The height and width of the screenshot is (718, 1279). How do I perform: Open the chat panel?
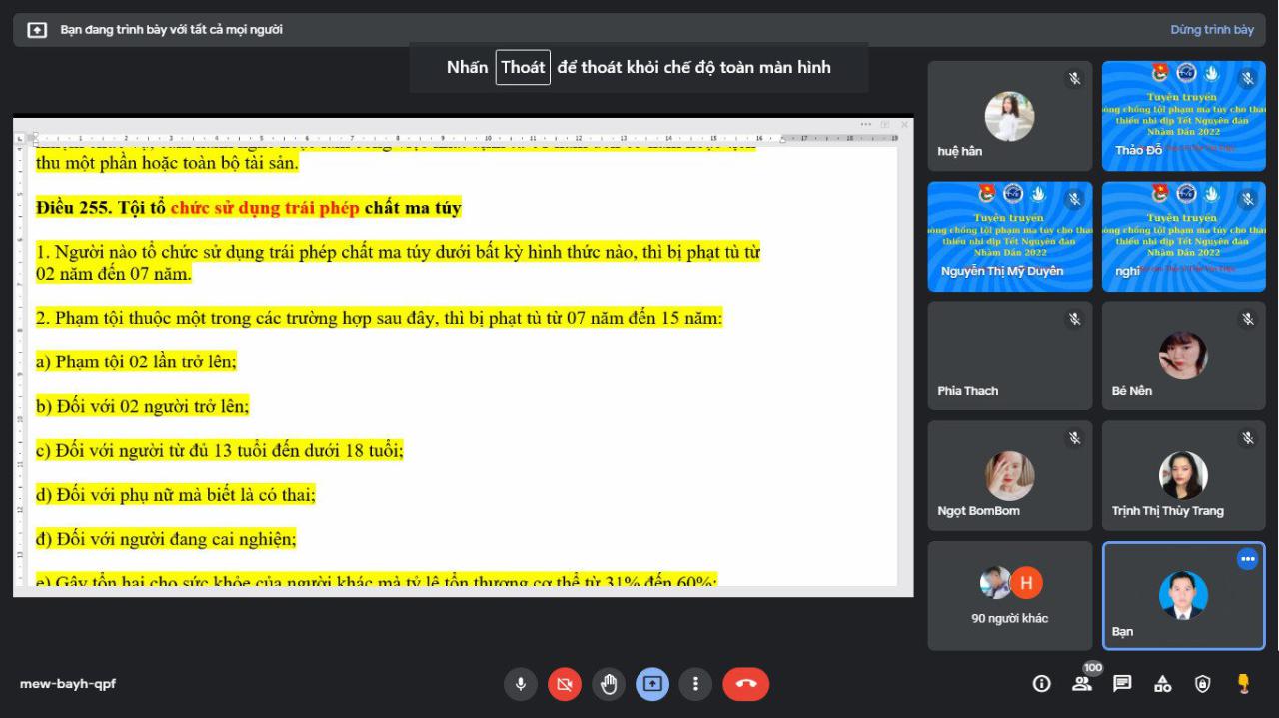[1122, 684]
